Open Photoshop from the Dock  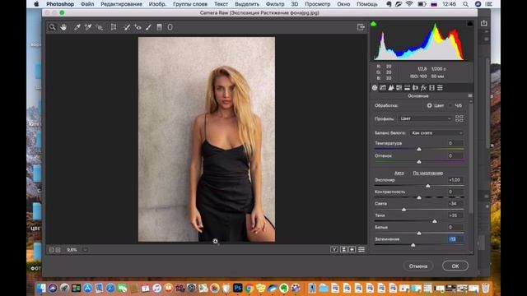[x=238, y=288]
